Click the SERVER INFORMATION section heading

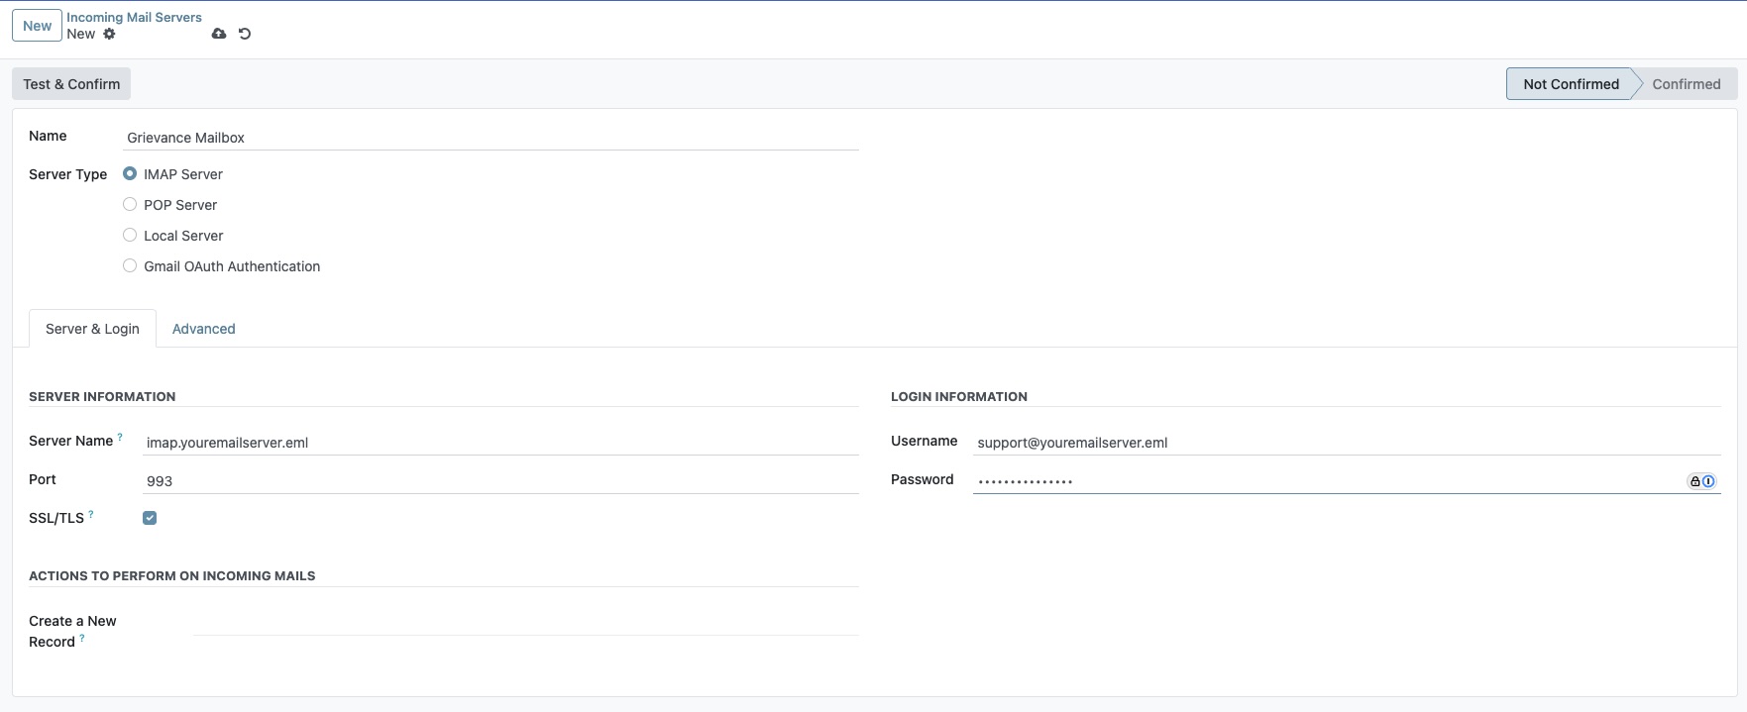pos(102,396)
